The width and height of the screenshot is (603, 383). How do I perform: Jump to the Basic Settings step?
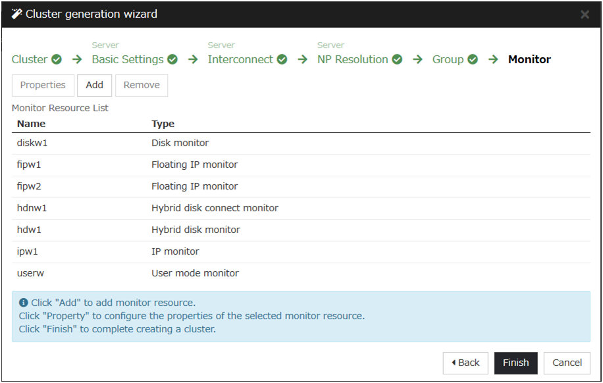click(128, 59)
